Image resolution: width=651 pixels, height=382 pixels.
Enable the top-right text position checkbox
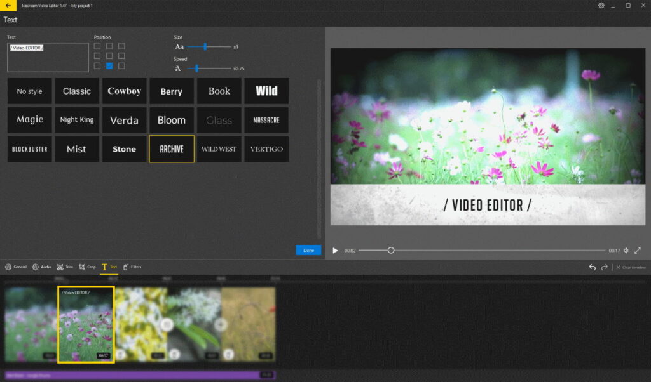[x=121, y=46]
